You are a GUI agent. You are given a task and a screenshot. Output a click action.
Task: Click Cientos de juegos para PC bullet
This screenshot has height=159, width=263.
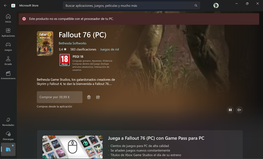pos(139,146)
